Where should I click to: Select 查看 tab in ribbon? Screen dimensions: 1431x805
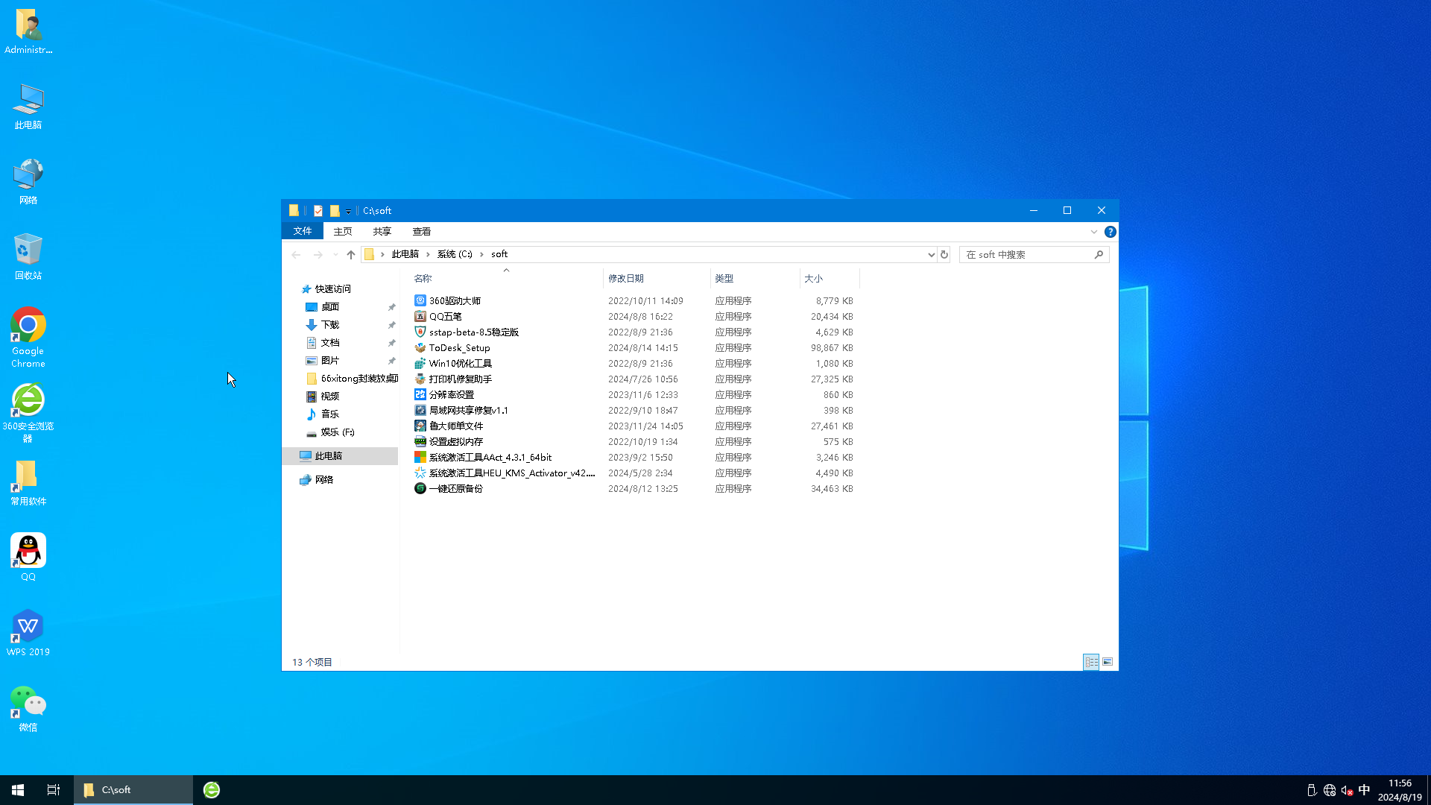(422, 231)
